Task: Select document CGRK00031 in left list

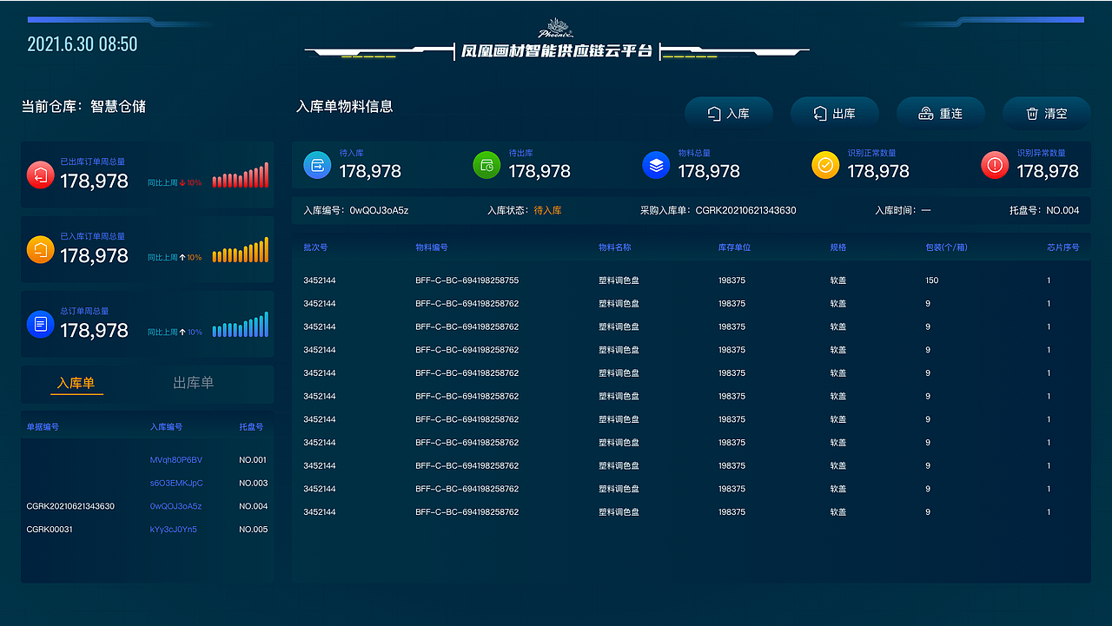Action: (x=50, y=530)
